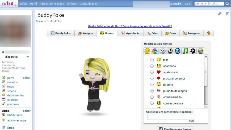Click the perfil sidebar person icon

click(x=4, y=78)
